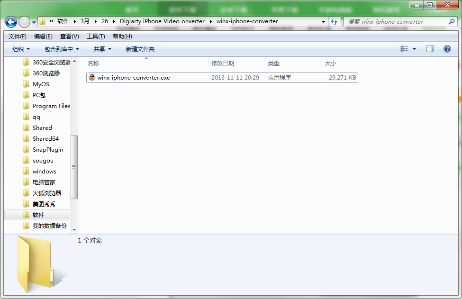
Task: Open the recent locations history dropdown
Action: (34, 22)
